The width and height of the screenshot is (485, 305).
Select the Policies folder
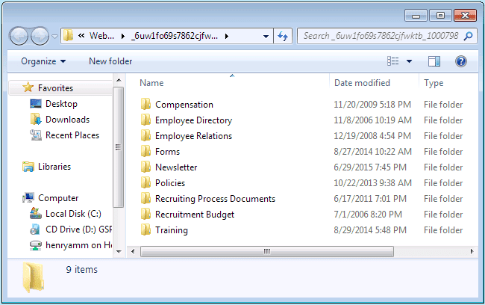pyautogui.click(x=170, y=183)
